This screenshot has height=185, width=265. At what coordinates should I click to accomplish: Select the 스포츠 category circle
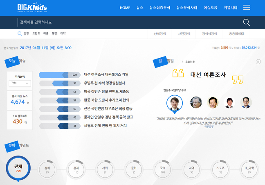tap(220, 169)
